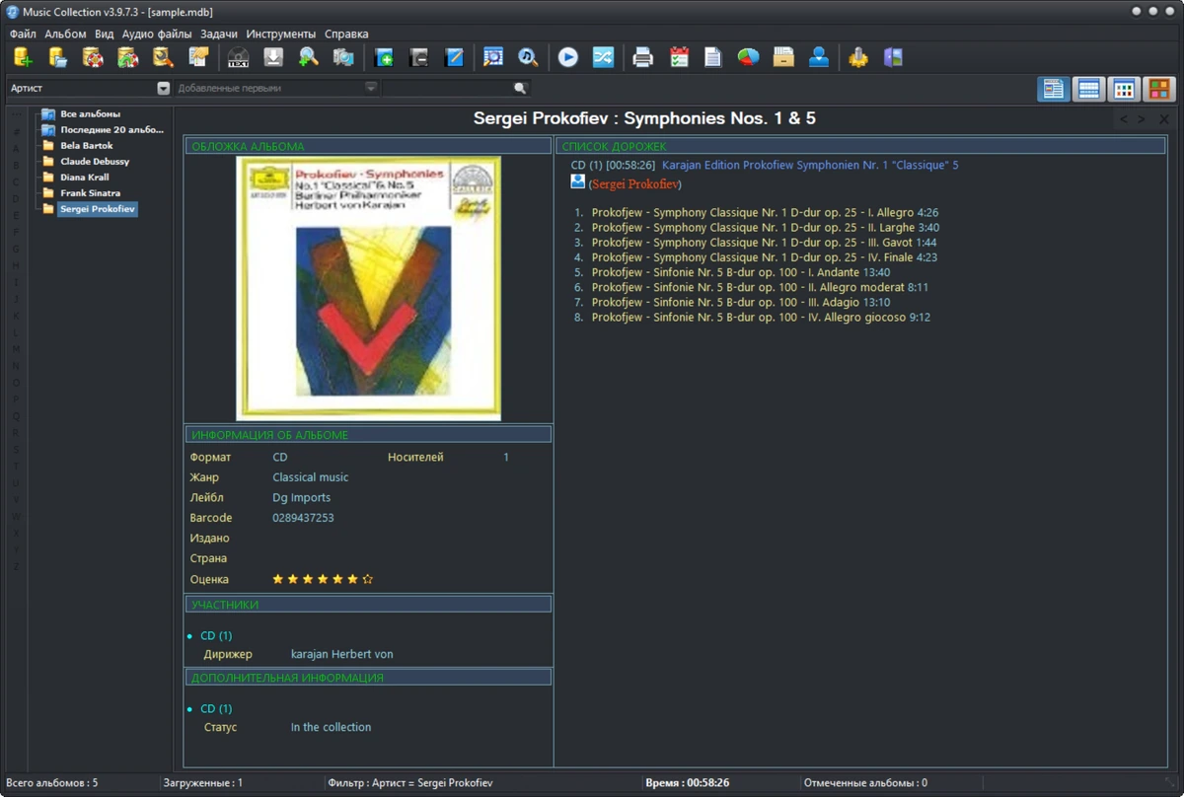Select Все альбомы in the tree
This screenshot has height=797, width=1184.
(90, 113)
